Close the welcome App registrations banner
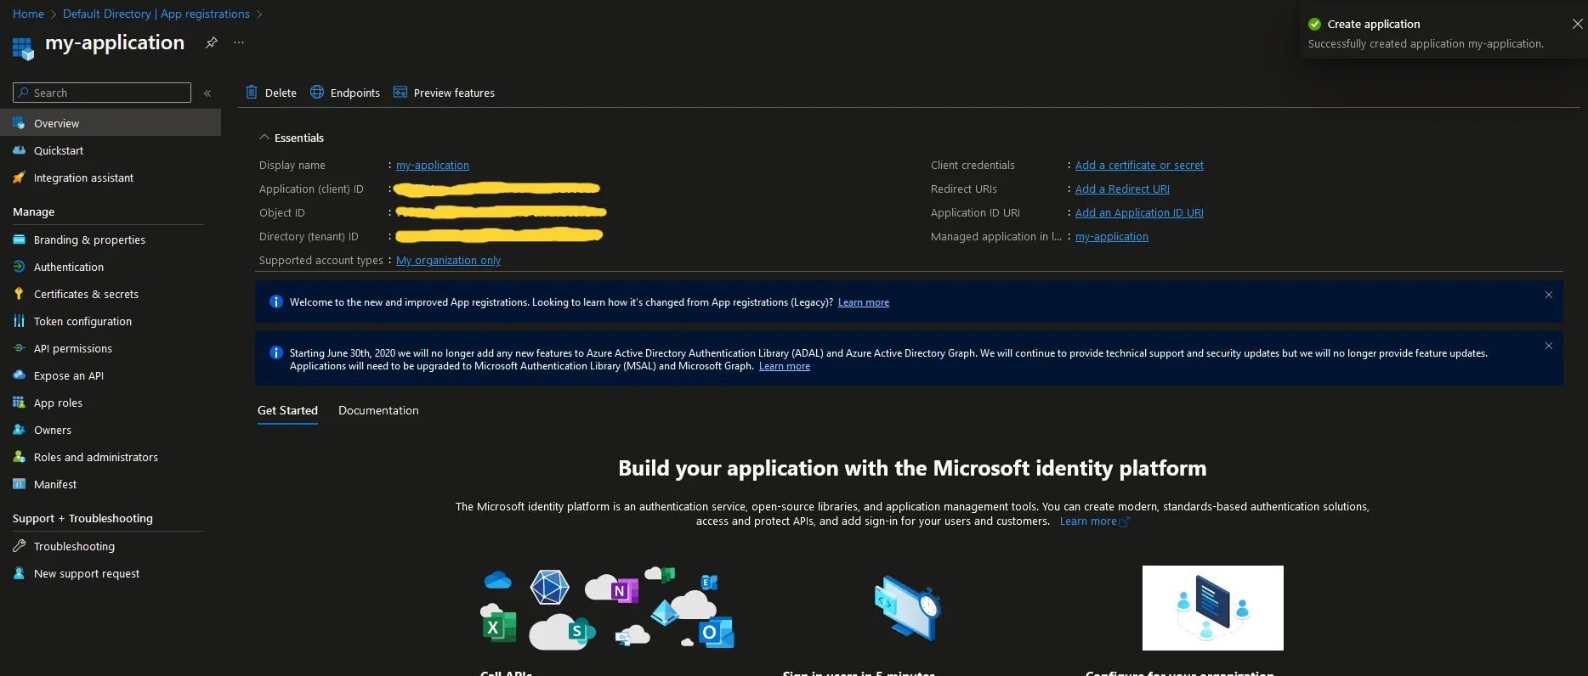 coord(1549,295)
